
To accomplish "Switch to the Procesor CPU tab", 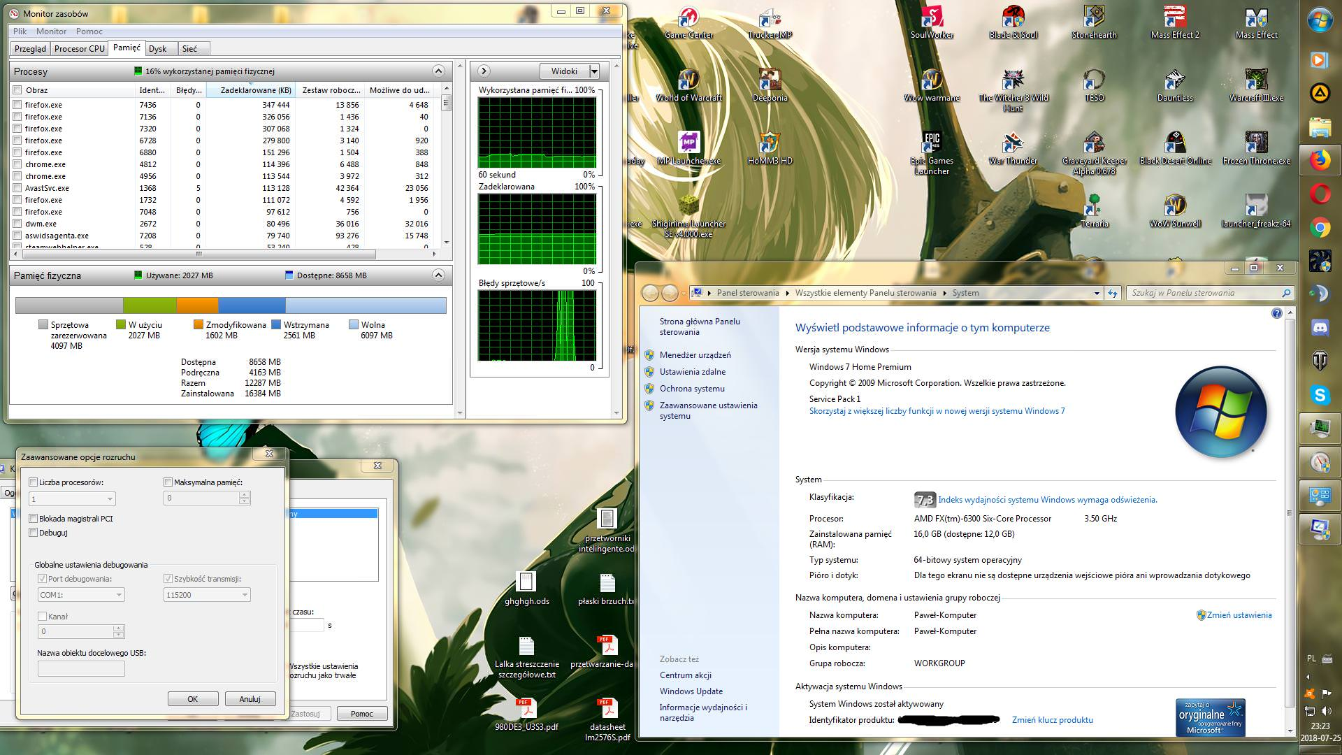I will tap(80, 49).
